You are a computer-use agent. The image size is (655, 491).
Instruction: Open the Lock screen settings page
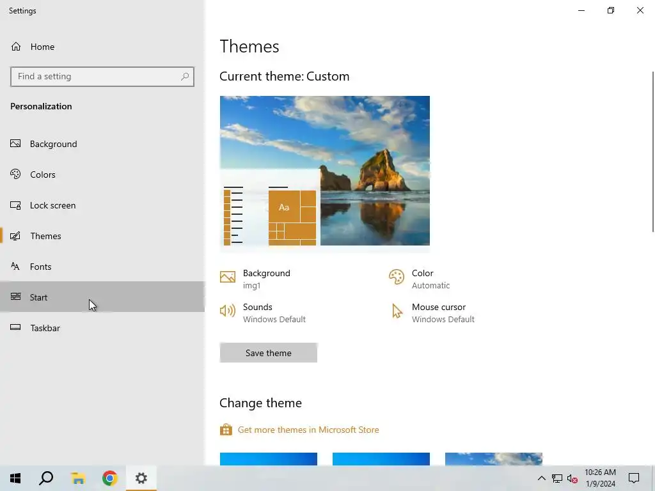tap(102, 205)
